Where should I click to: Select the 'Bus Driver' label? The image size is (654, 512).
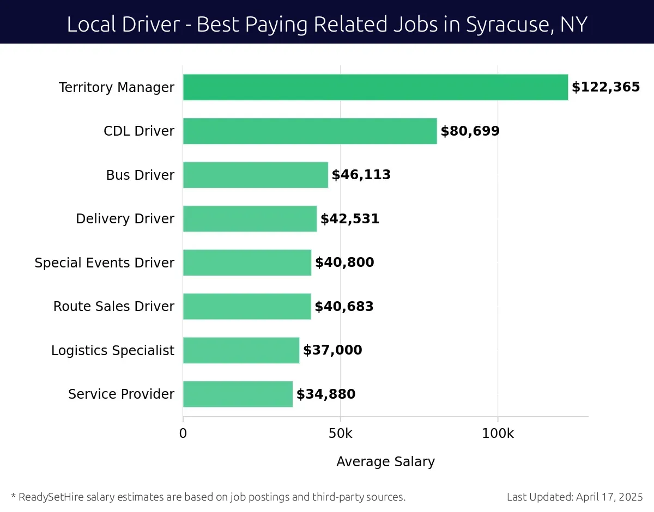140,175
